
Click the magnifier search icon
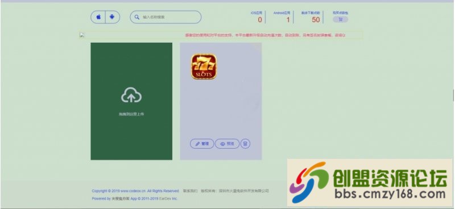pyautogui.click(x=136, y=17)
